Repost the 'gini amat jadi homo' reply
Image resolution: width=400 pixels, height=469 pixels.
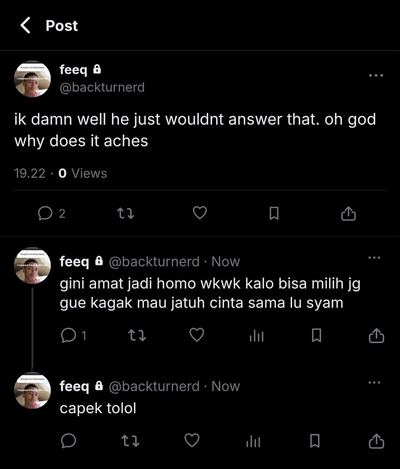point(137,335)
